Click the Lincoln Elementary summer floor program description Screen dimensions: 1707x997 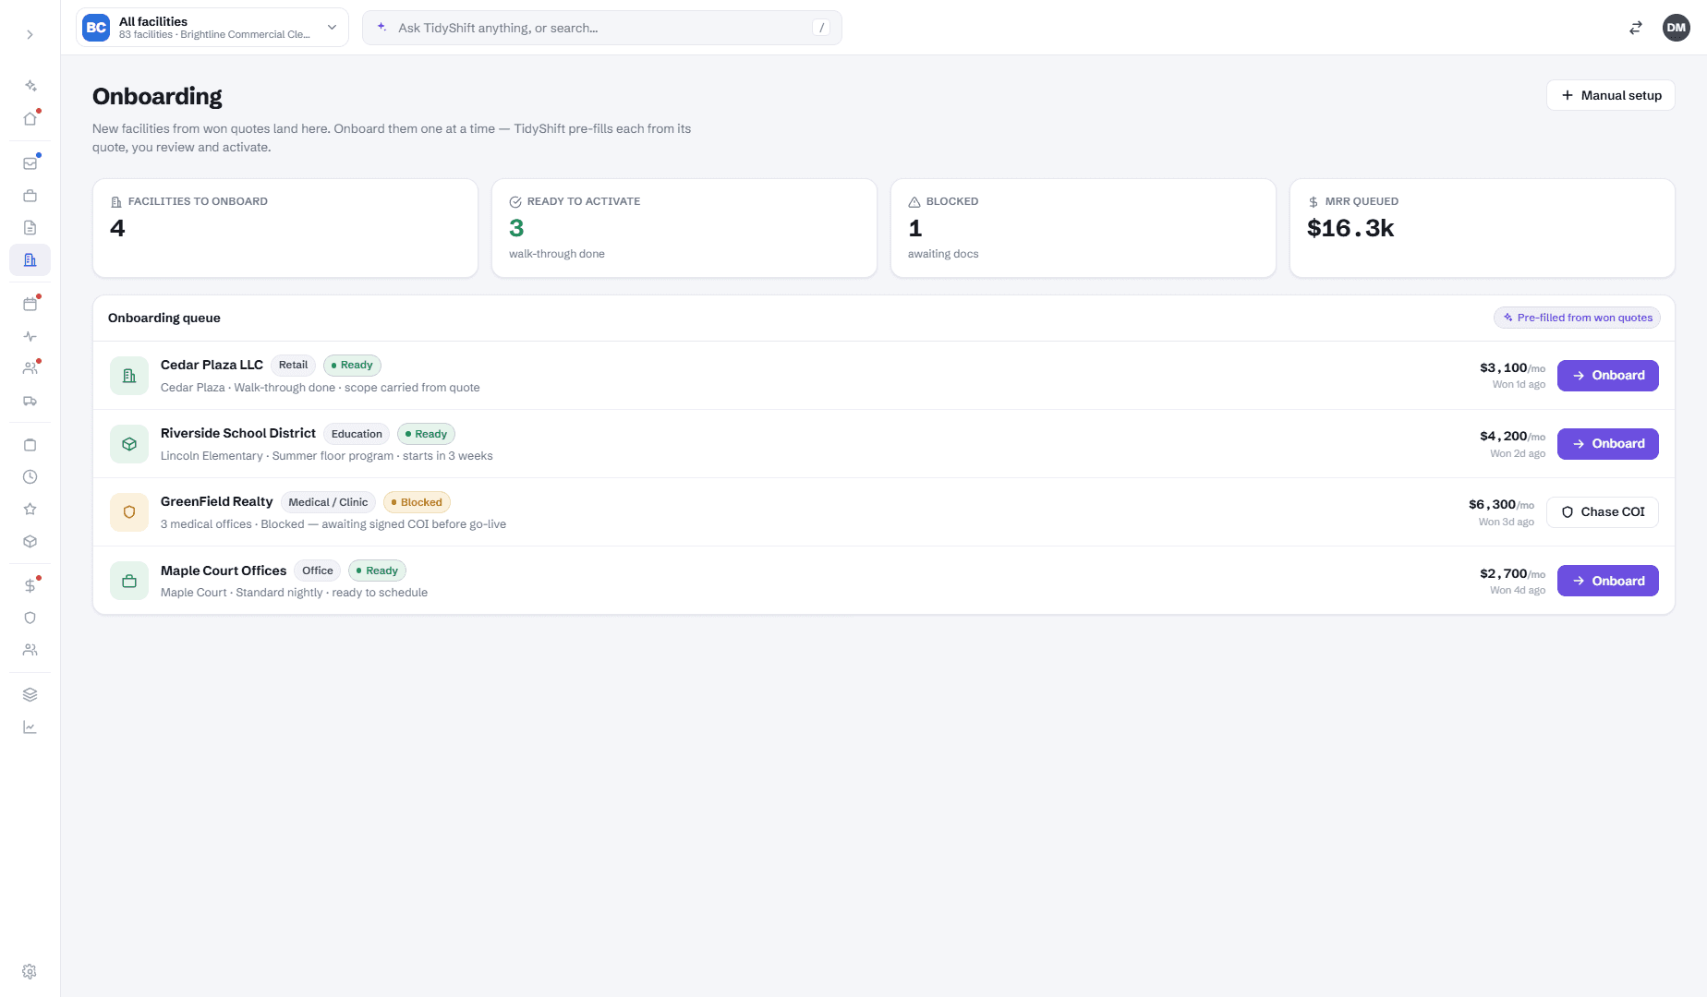[x=327, y=456]
